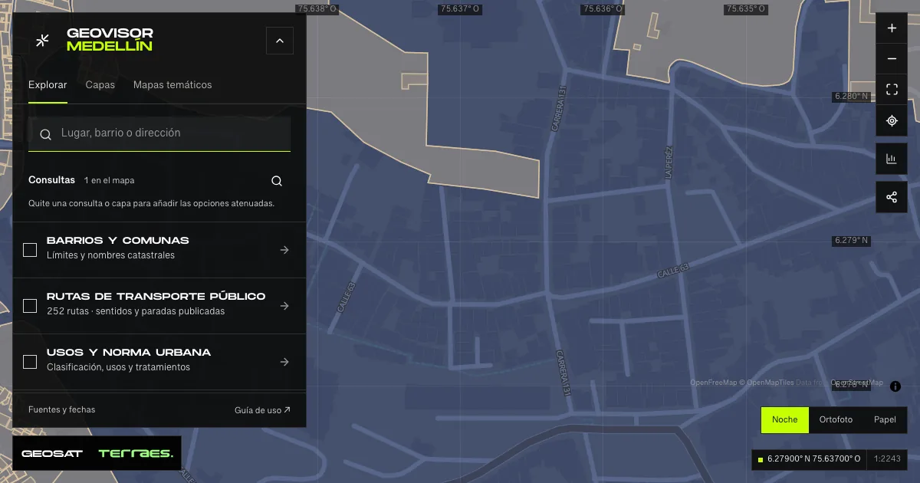920x483 pixels.
Task: Click the OpenMapTiles attribution link
Action: pos(770,383)
